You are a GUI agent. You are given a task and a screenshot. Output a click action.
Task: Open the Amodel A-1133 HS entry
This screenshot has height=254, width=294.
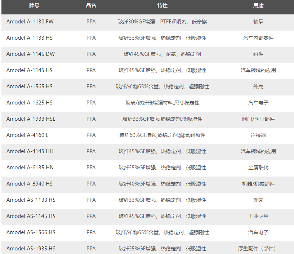coord(30,38)
